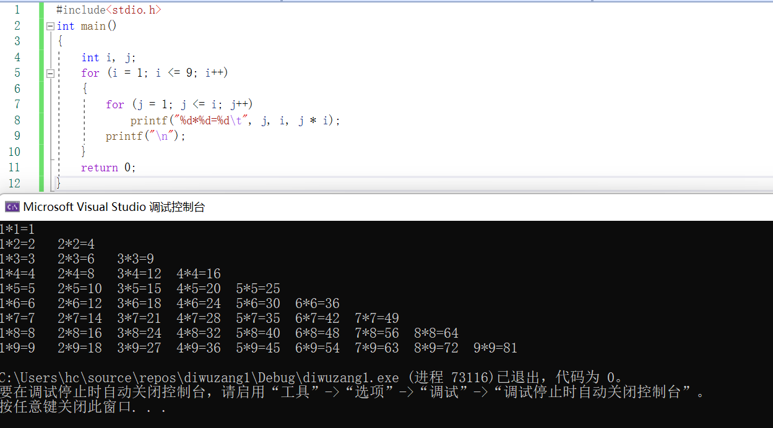Image resolution: width=773 pixels, height=428 pixels.
Task: Click the output text 9*9=81
Action: pos(494,348)
